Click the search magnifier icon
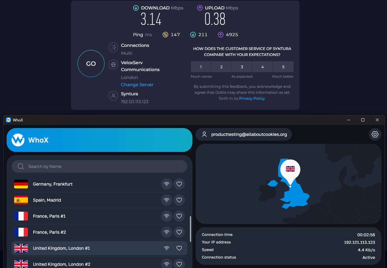 pyautogui.click(x=21, y=166)
